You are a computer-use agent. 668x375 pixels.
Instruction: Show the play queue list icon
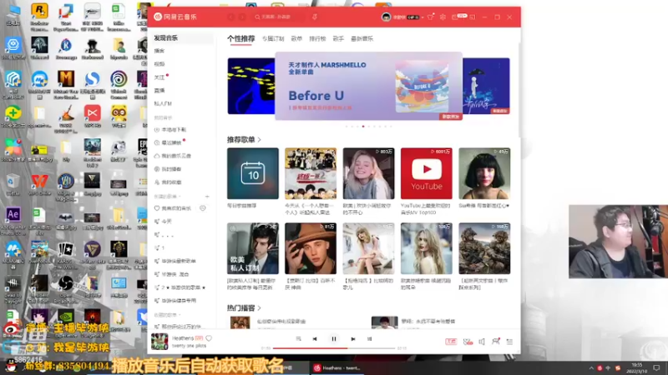coord(509,342)
